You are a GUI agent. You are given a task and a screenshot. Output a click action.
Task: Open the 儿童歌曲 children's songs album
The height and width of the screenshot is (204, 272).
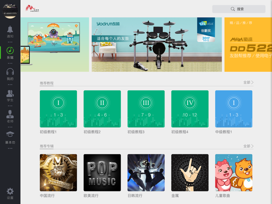(x=234, y=172)
